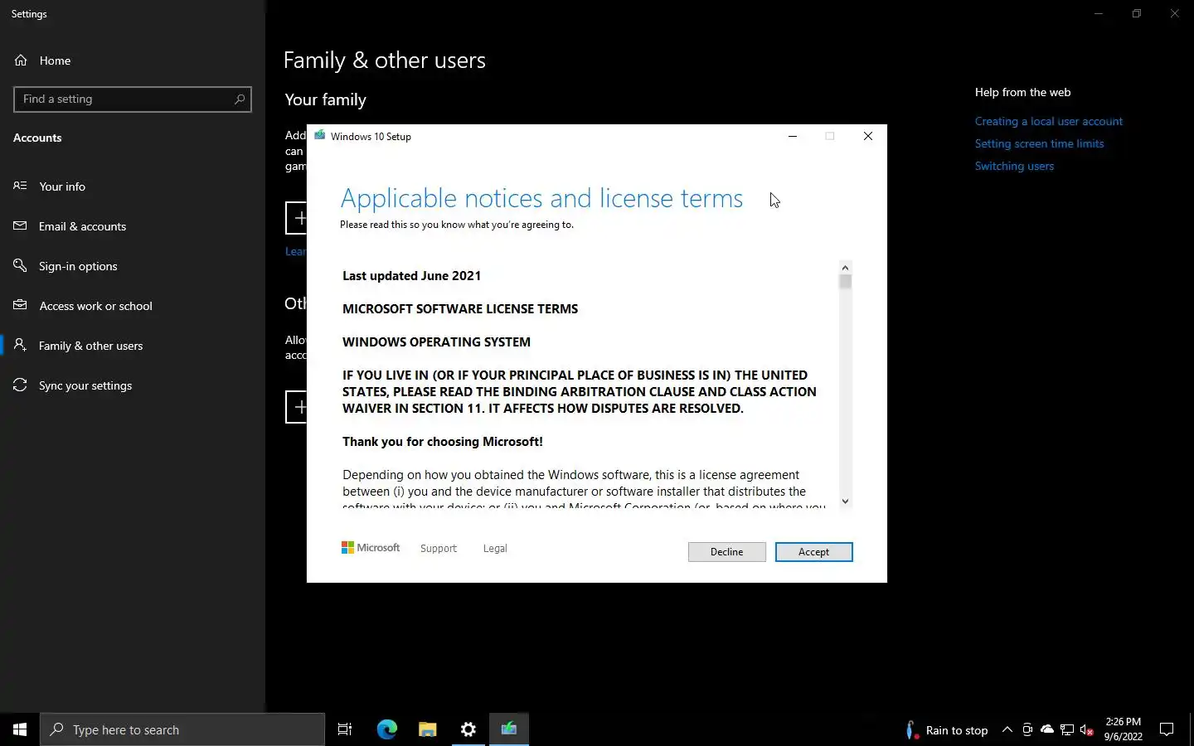This screenshot has height=746, width=1194.
Task: Click the Windows Setup taskbar icon
Action: point(509,729)
